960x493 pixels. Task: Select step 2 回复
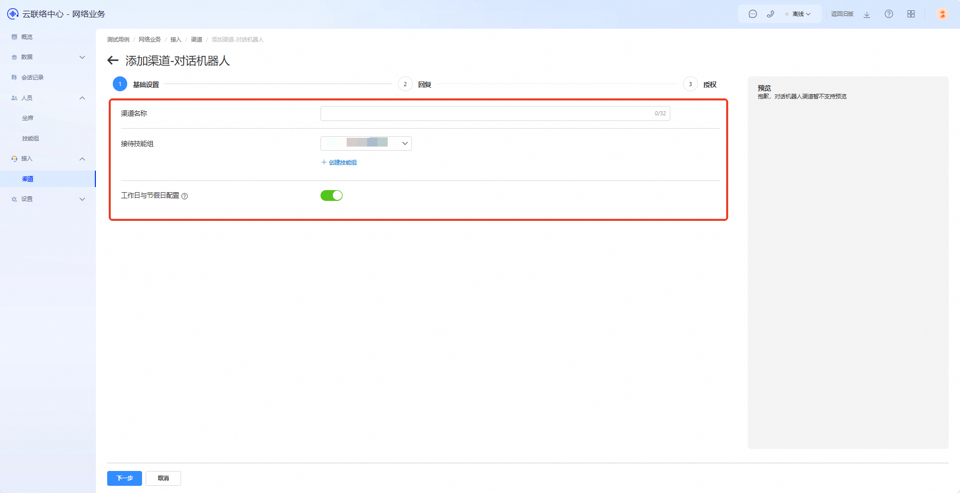click(415, 84)
